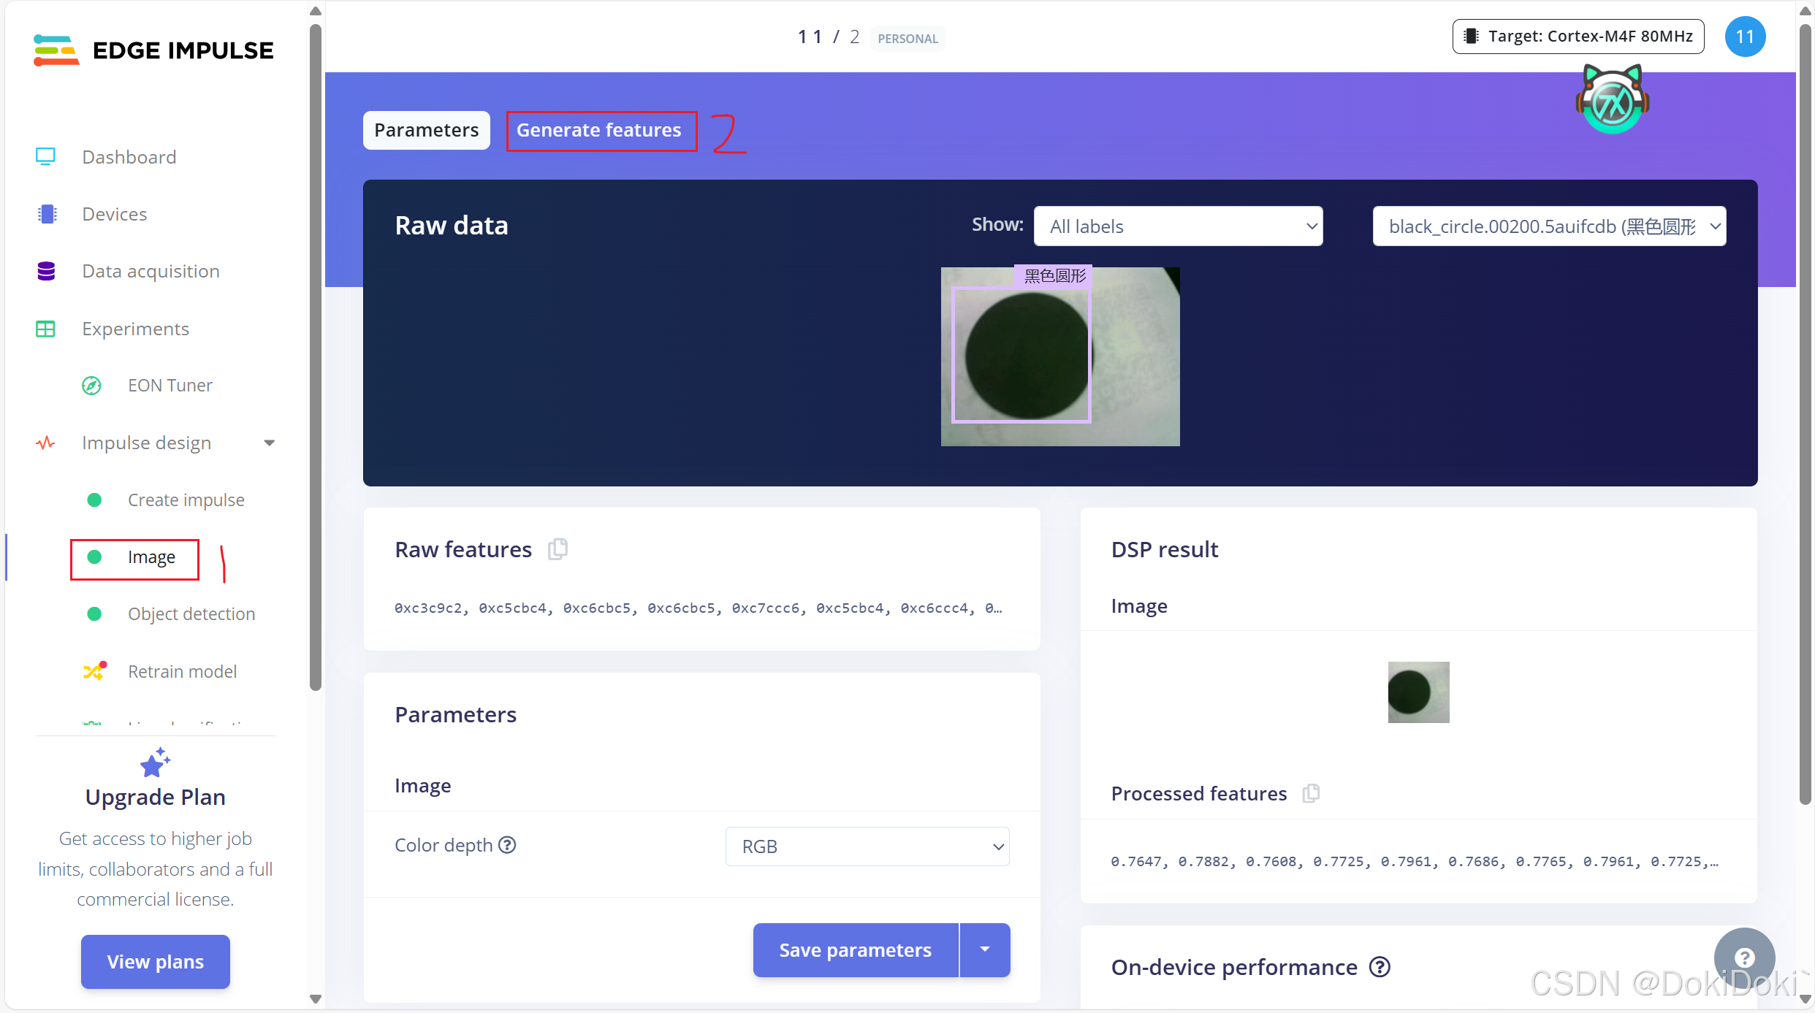
Task: Open the black_circle sample selector
Action: click(1549, 226)
